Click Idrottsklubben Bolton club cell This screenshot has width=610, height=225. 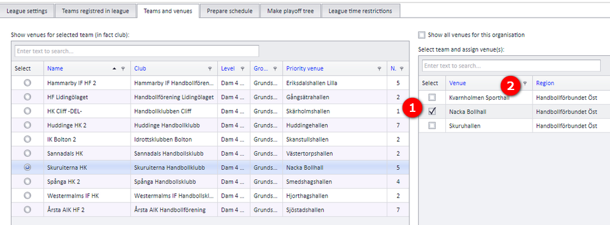point(174,139)
